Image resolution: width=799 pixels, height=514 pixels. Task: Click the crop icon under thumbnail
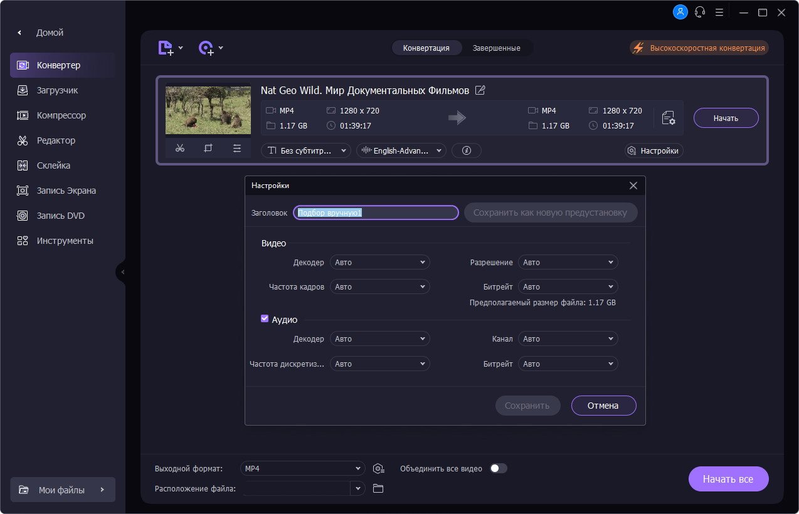pos(208,149)
